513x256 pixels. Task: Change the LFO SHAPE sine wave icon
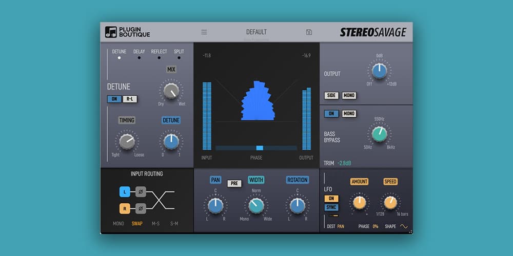404,226
